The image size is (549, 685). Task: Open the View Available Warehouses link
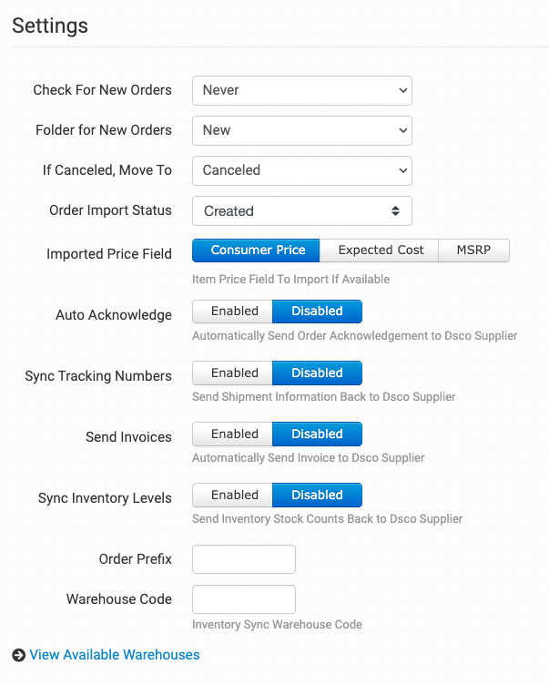[x=115, y=655]
